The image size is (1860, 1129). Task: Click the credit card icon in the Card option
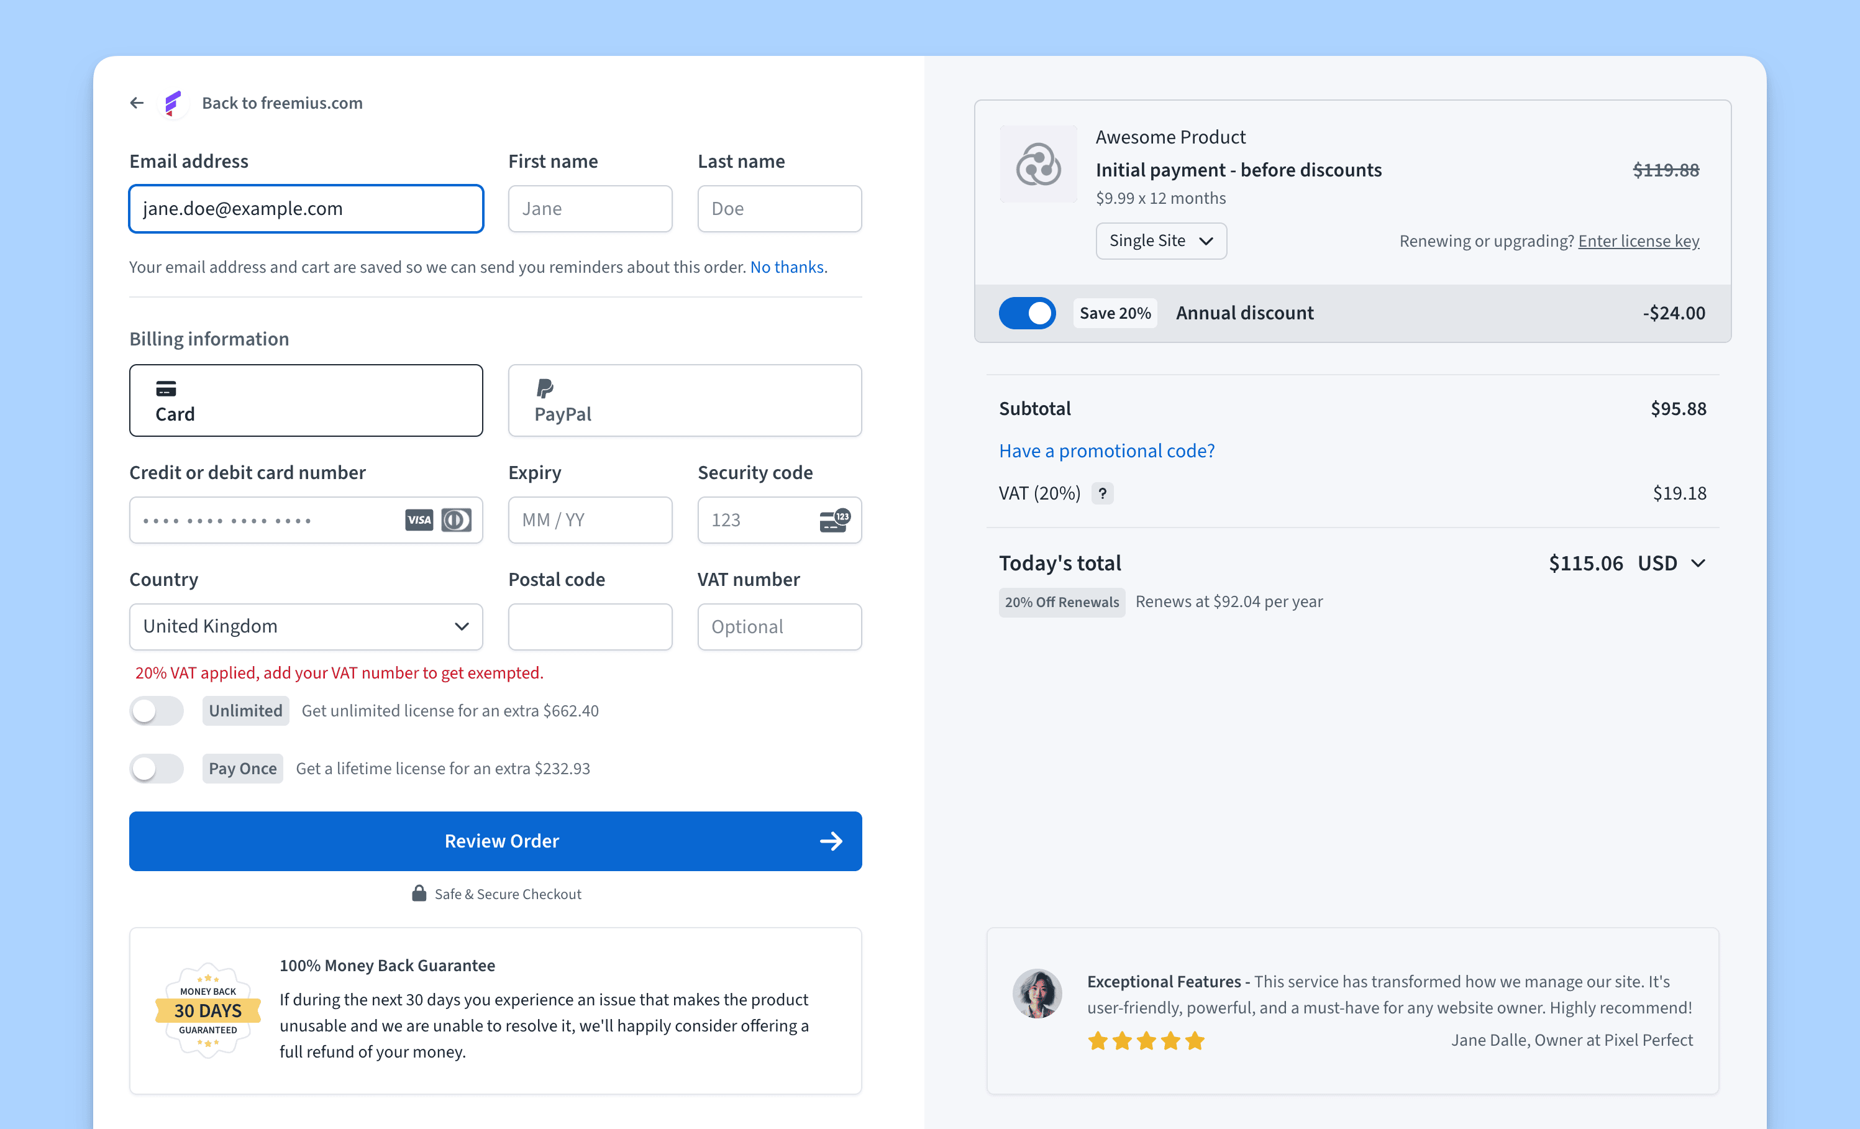click(x=166, y=388)
